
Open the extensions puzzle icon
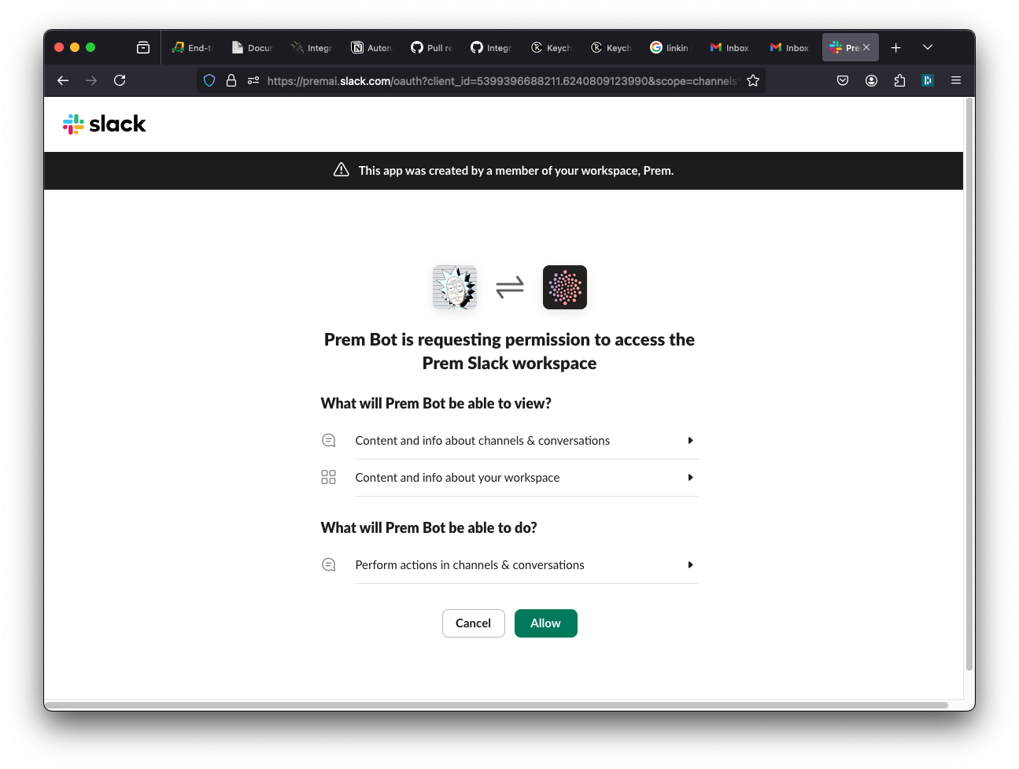(899, 80)
